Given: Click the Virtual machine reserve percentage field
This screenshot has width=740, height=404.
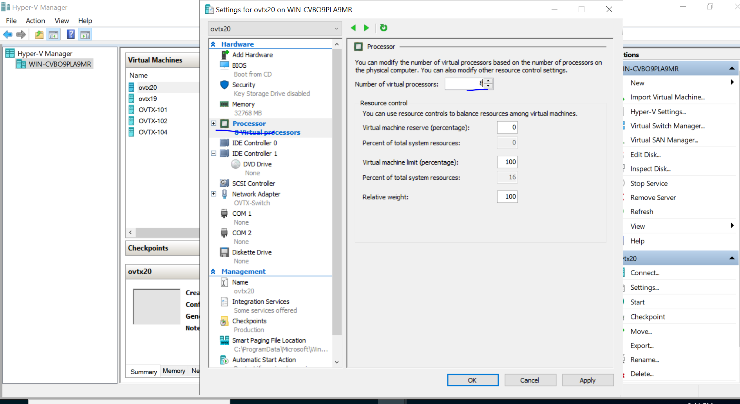Looking at the screenshot, I should [507, 127].
